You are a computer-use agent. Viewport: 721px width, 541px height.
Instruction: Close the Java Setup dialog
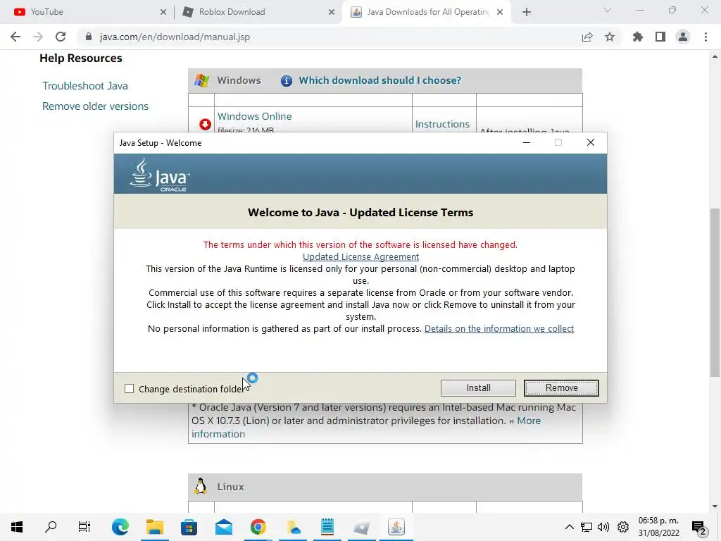click(591, 142)
